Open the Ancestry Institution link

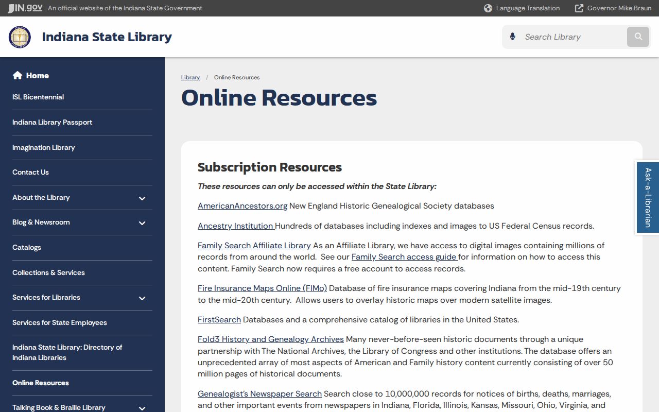236,226
